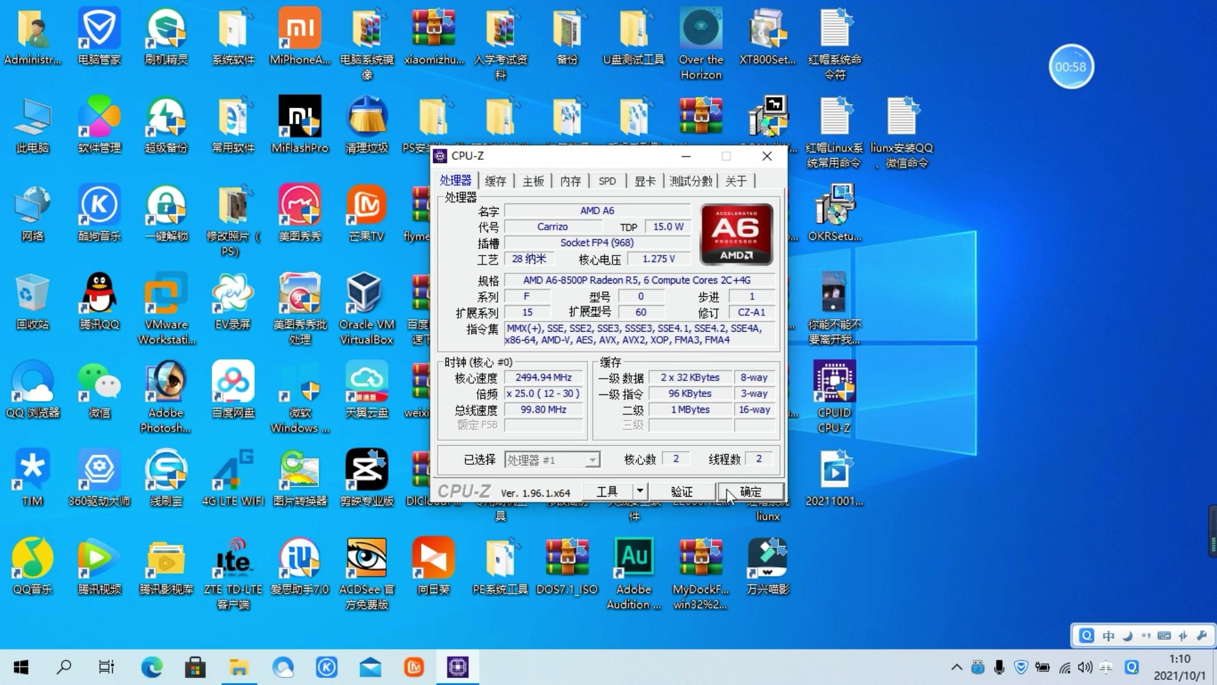Image resolution: width=1217 pixels, height=685 pixels.
Task: Select the MiPhoneA... desktop icon
Action: [x=300, y=36]
